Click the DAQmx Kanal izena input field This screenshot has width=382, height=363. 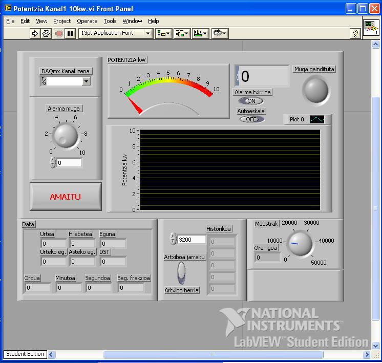point(65,81)
